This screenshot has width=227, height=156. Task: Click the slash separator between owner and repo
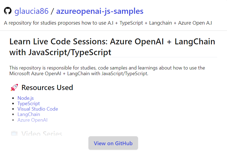(x=52, y=11)
